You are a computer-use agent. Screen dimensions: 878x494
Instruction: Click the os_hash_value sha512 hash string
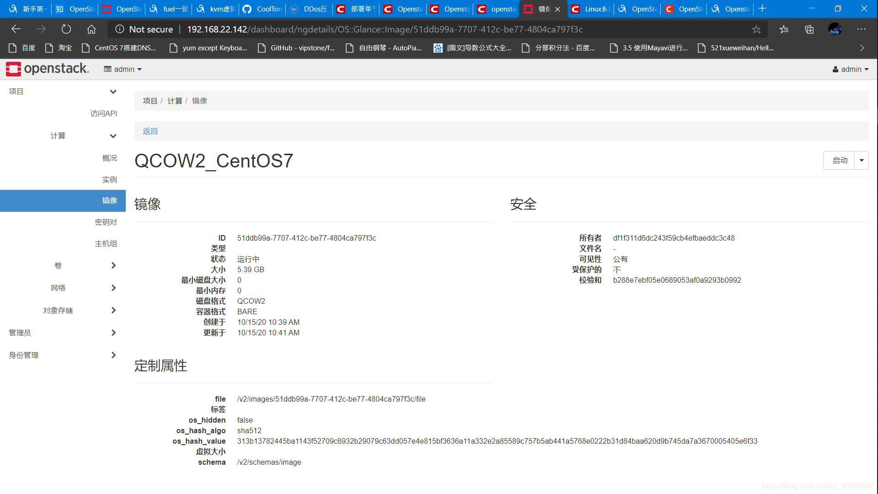pos(497,441)
